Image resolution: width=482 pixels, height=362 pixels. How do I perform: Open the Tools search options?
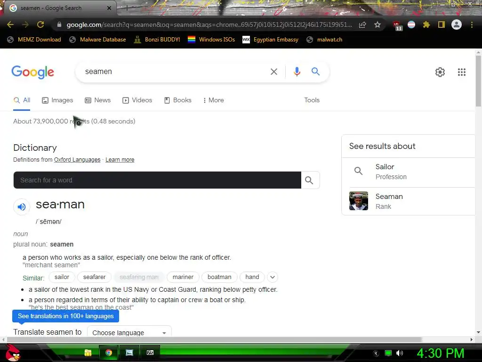[312, 100]
